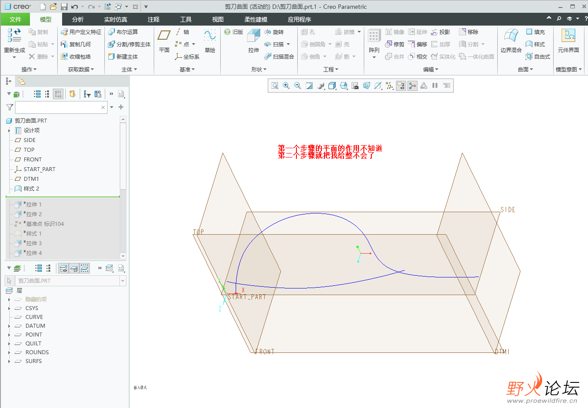This screenshot has width=588, height=408.
Task: Click the Save icon in quick access toolbar
Action: [x=64, y=7]
